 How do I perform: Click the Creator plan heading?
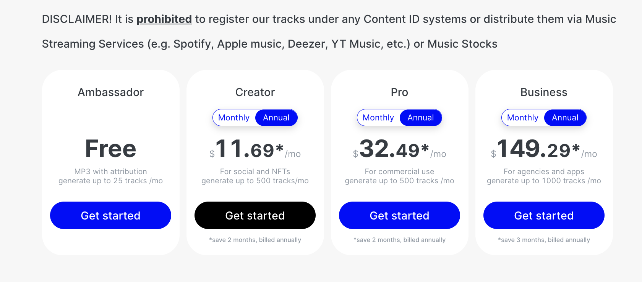coord(255,92)
